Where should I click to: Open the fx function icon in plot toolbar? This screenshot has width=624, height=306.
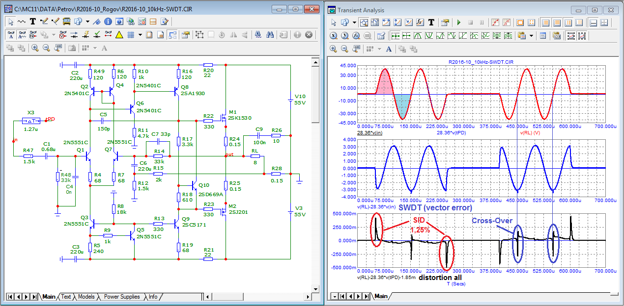[x=420, y=23]
